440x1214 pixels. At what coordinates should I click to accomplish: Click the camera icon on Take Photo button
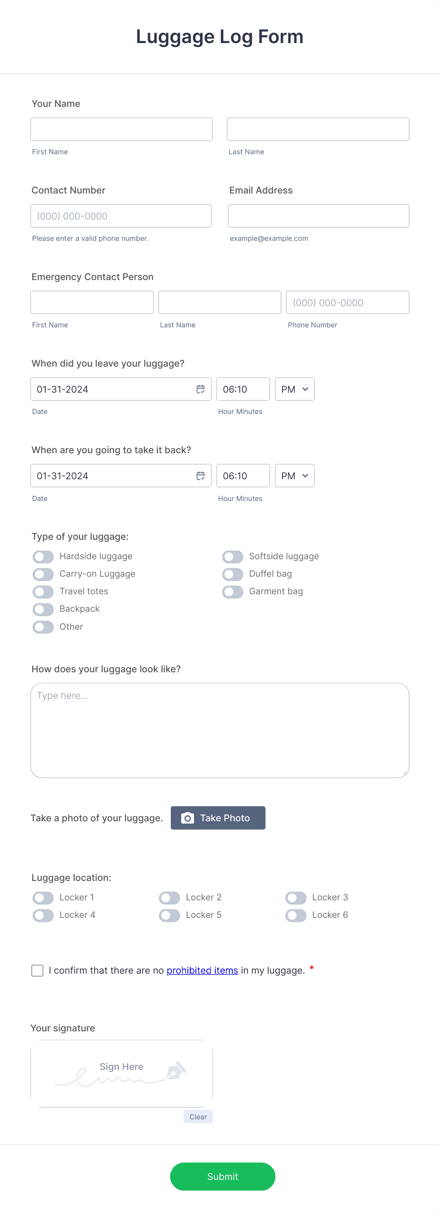(188, 818)
